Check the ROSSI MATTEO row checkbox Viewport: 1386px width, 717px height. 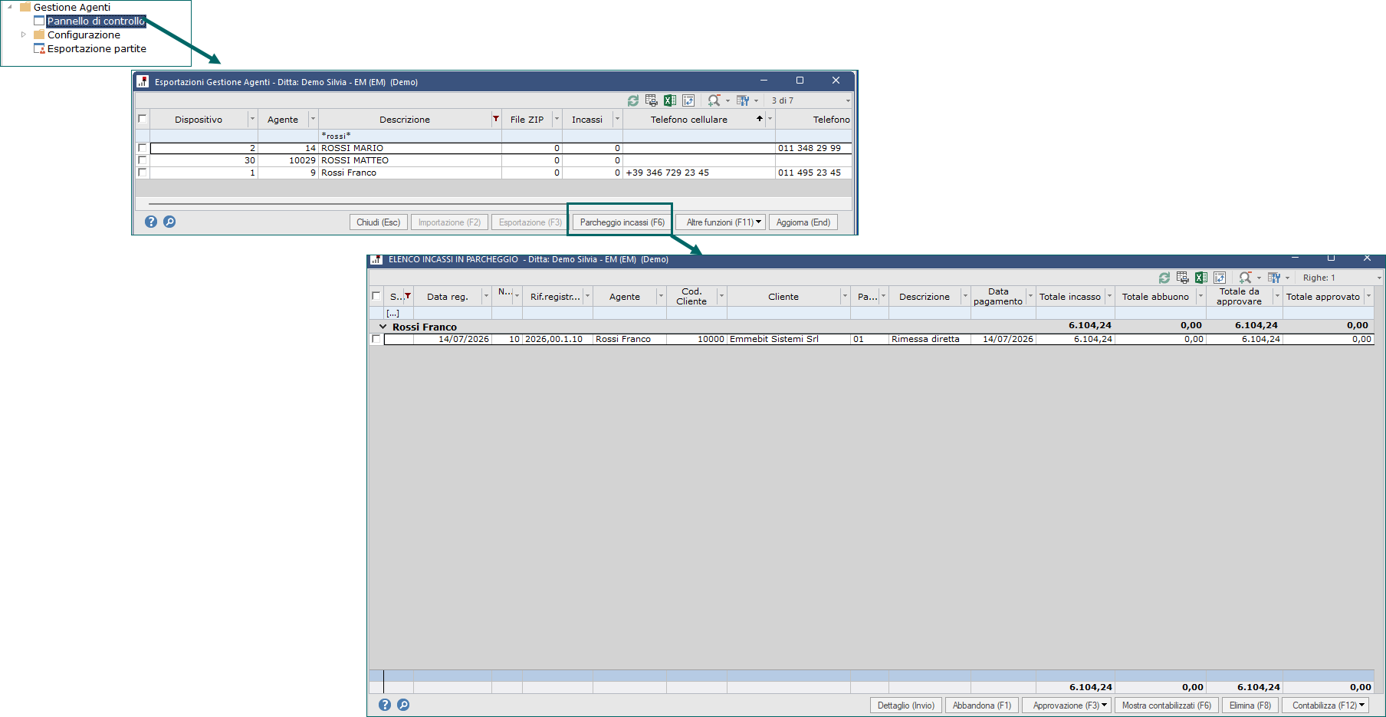coord(143,160)
